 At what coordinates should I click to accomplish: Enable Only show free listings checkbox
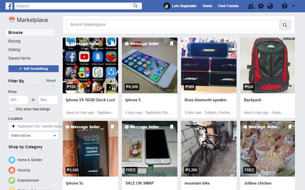click(x=11, y=109)
